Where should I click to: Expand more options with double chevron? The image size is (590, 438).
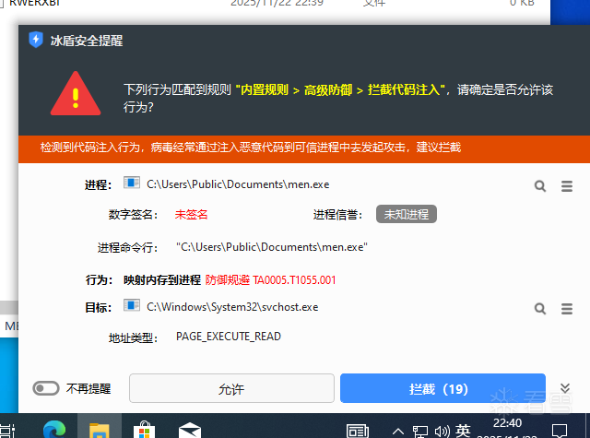point(565,388)
